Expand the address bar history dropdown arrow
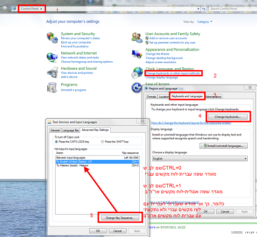This screenshot has width=257, height=237. (198, 9)
